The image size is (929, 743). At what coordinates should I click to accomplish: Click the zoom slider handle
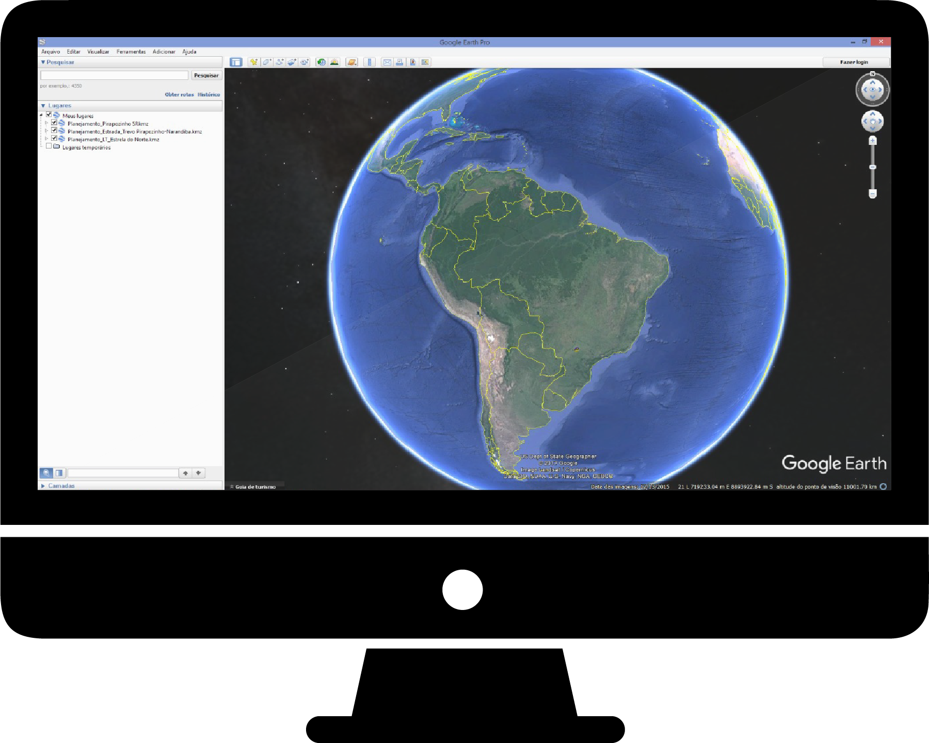873,167
